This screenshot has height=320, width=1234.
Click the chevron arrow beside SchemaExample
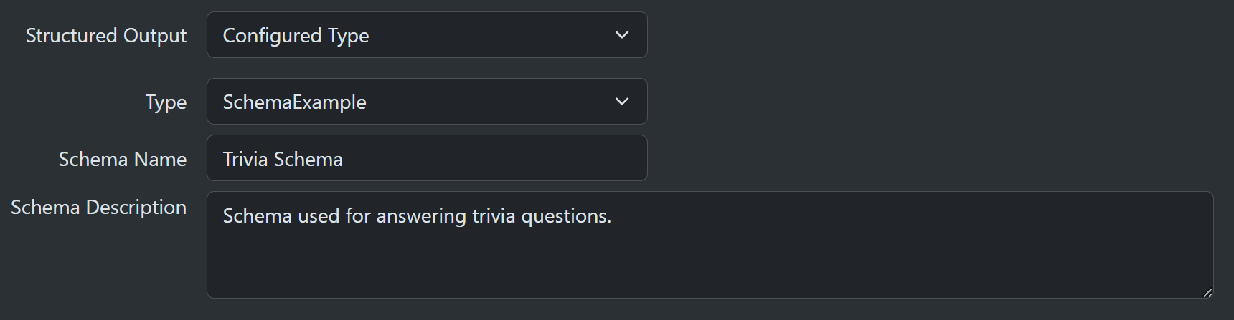pos(622,102)
